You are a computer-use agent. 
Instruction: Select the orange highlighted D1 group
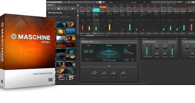103,7
